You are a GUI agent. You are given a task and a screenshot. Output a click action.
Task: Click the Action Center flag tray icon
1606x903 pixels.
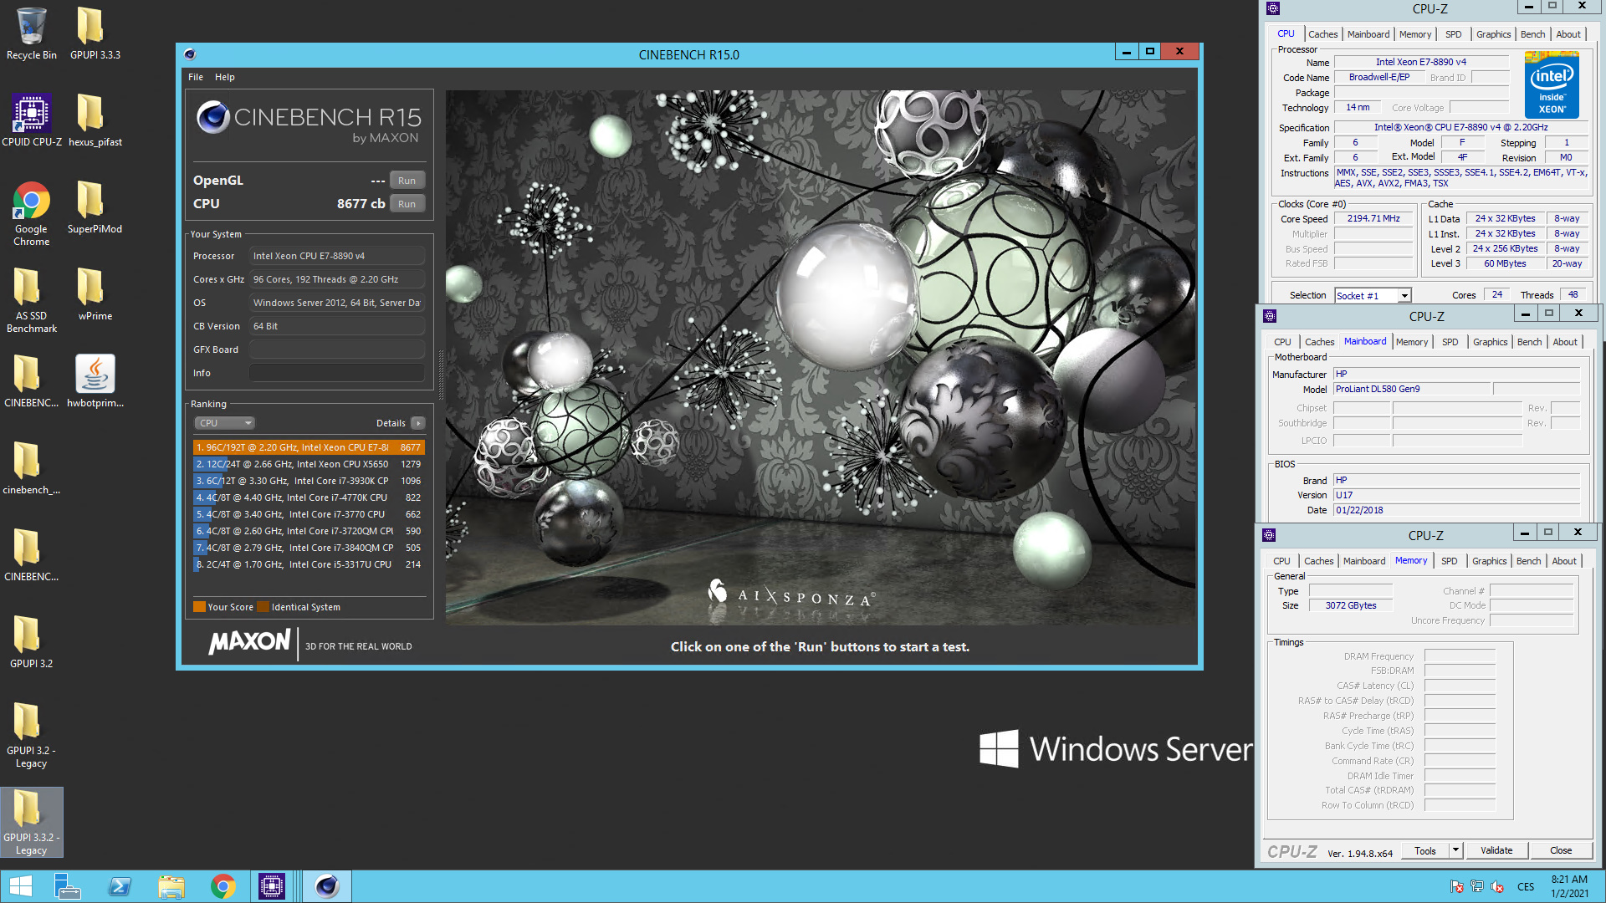[x=1456, y=887]
